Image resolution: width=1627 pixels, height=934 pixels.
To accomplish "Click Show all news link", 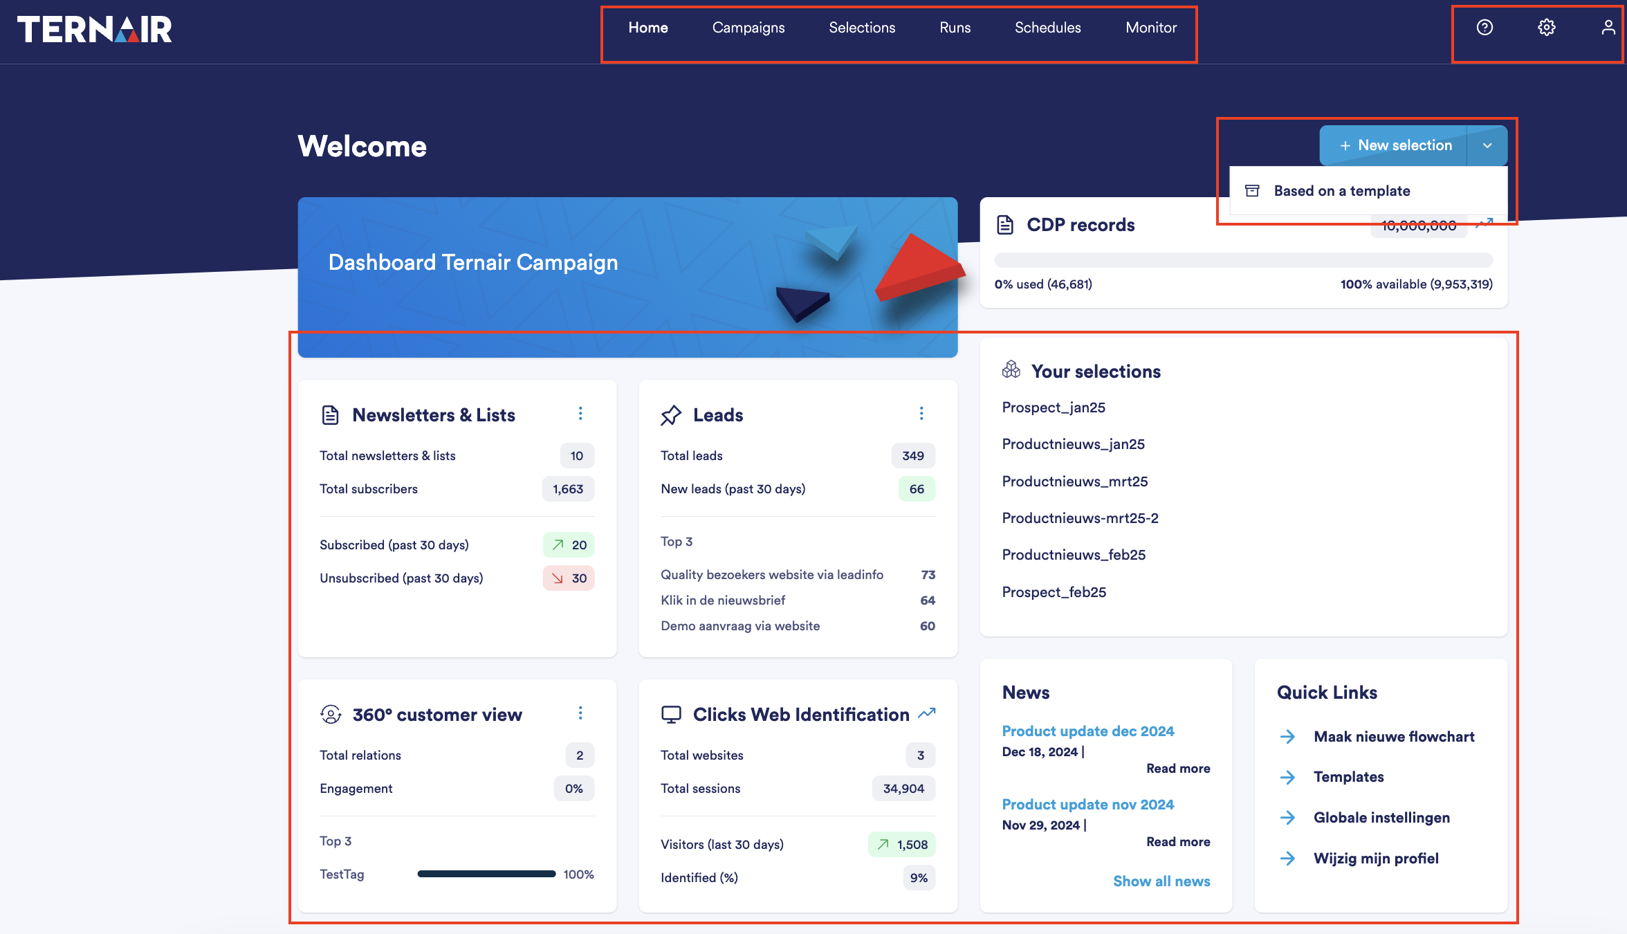I will point(1161,881).
